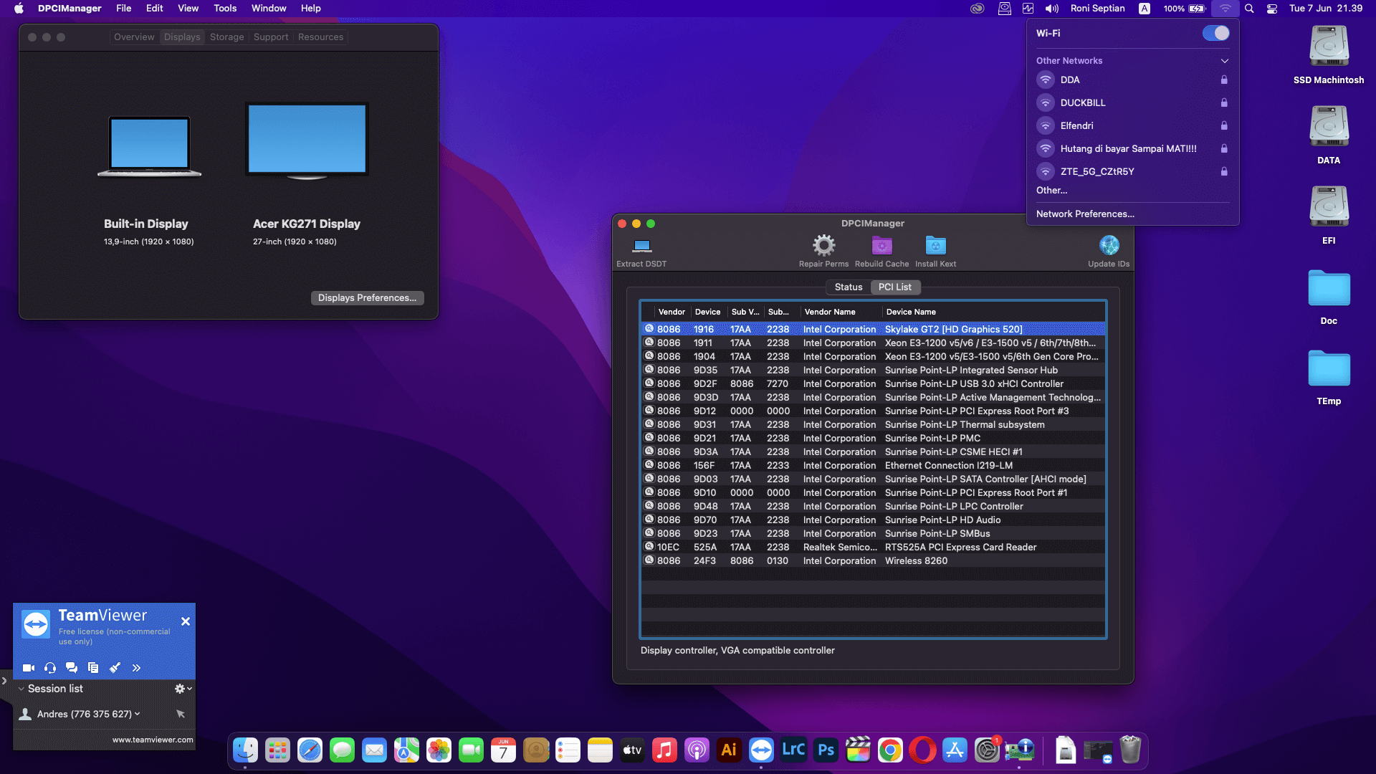The height and width of the screenshot is (774, 1376).
Task: Toggle Wi-Fi off in the network menu
Action: [x=1215, y=33]
